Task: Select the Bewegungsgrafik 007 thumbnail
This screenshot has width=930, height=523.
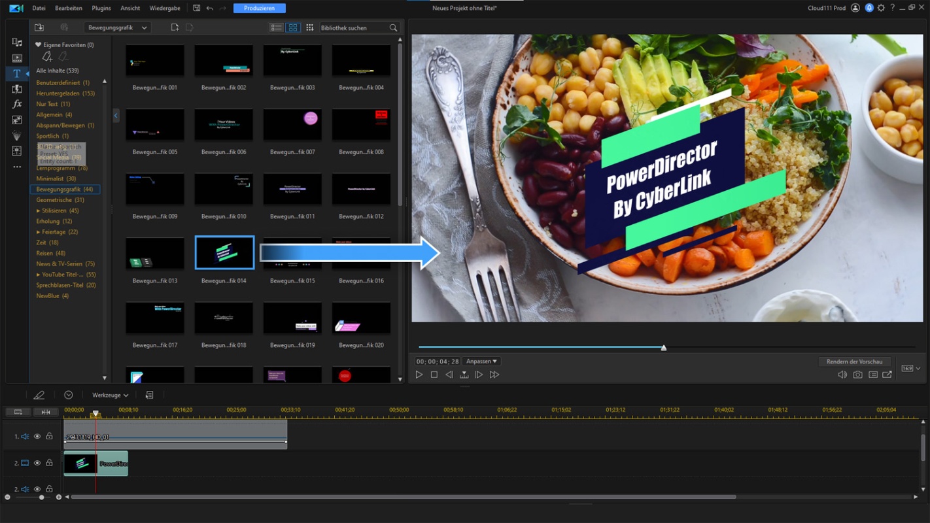Action: pos(292,125)
